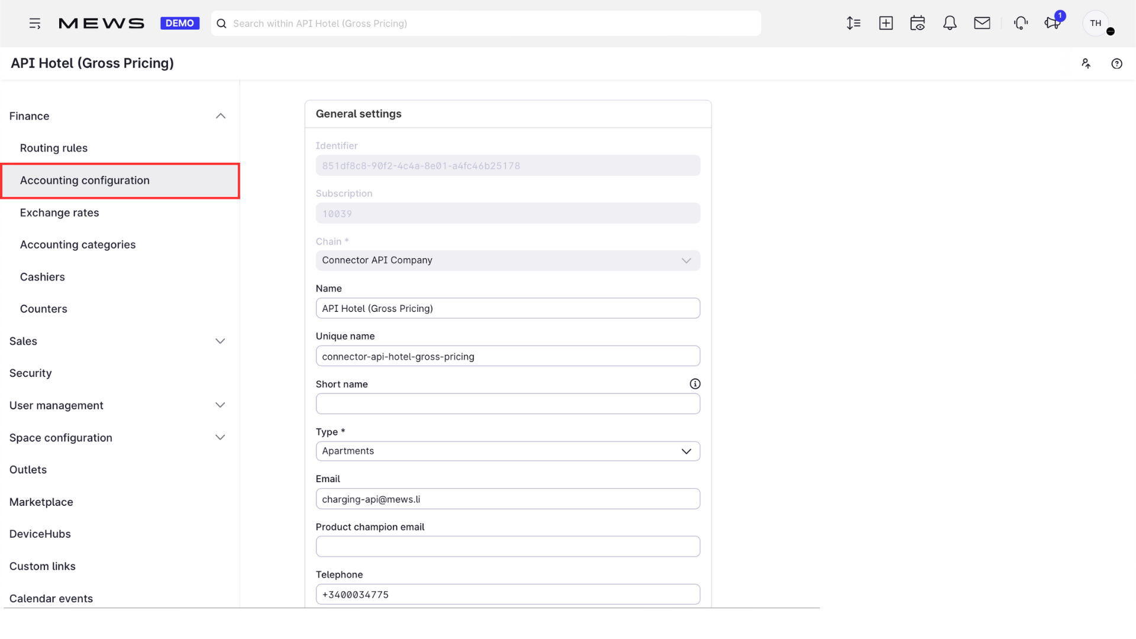
Task: Click the Finance section label
Action: [x=30, y=116]
